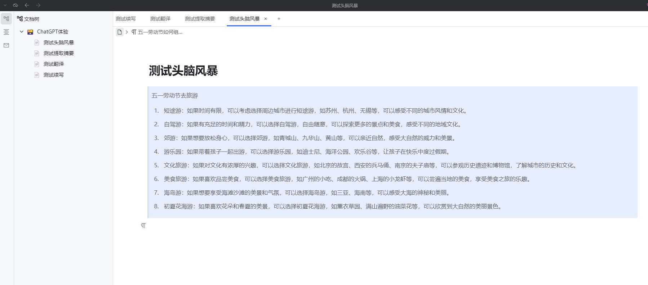Select the 测试翻译 tab

point(160,19)
